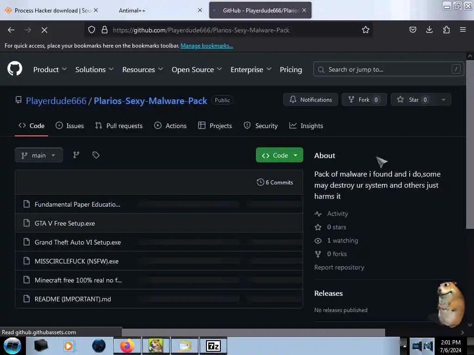
Task: Open the media player taskbar icon
Action: (x=69, y=346)
